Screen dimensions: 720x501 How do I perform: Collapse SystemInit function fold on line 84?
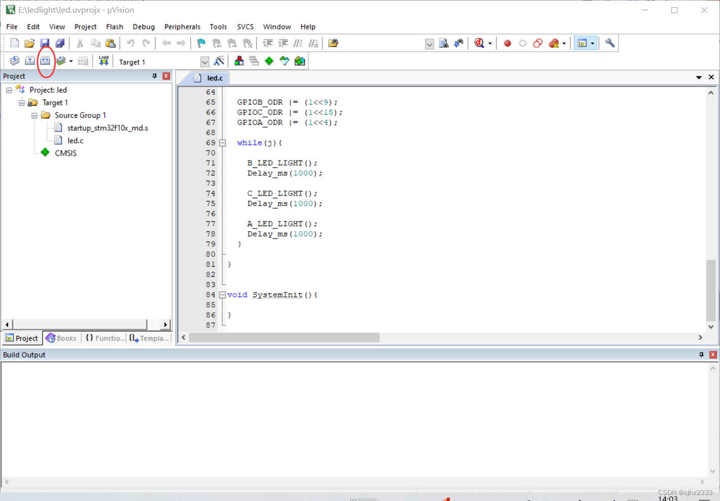coord(222,295)
